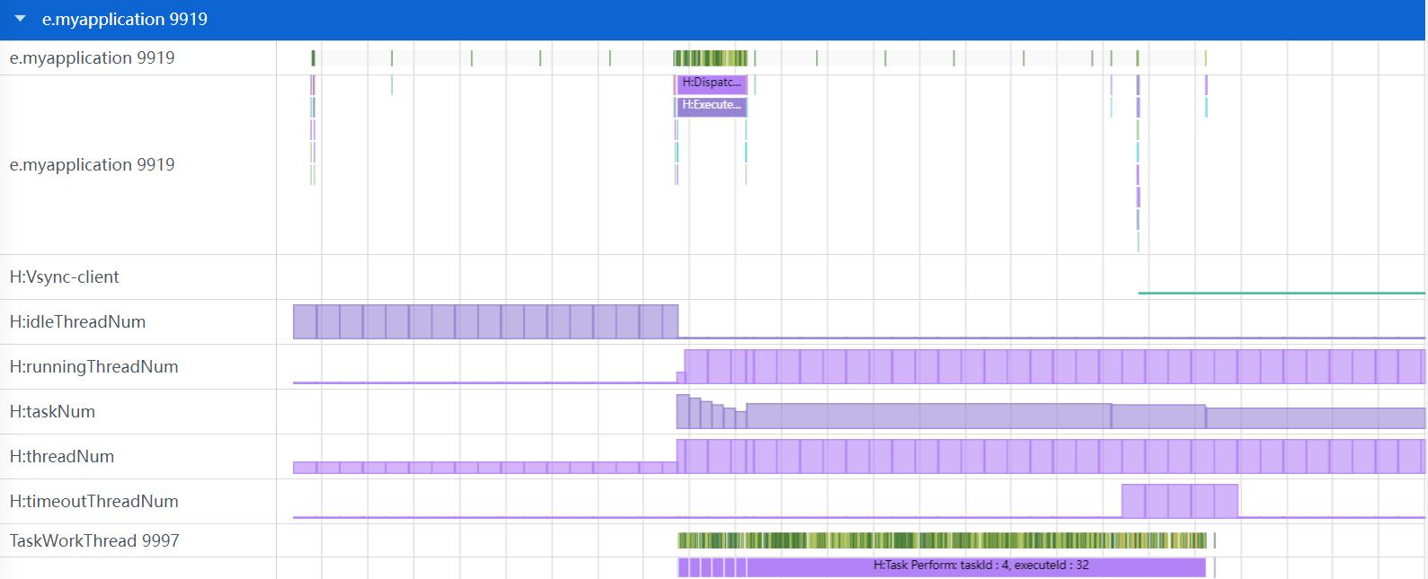The width and height of the screenshot is (1428, 579).
Task: Click the purple counter bars in H:runningThreadNum track
Action: click(x=1051, y=366)
